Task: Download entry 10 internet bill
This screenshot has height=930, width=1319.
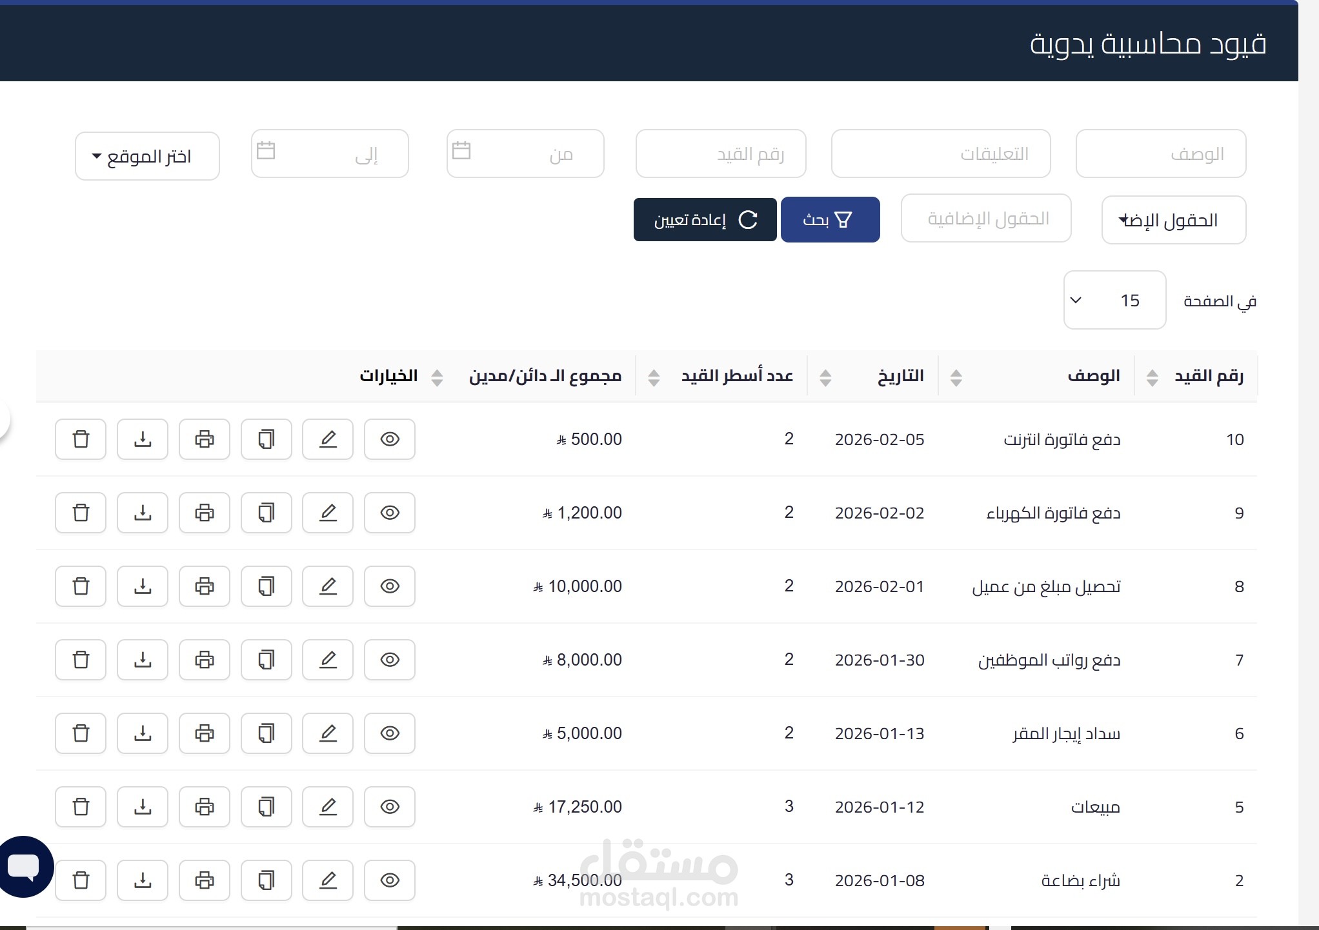Action: pos(143,439)
